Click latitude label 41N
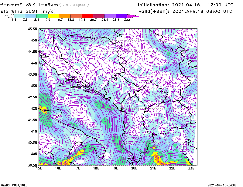 pos(34,131)
